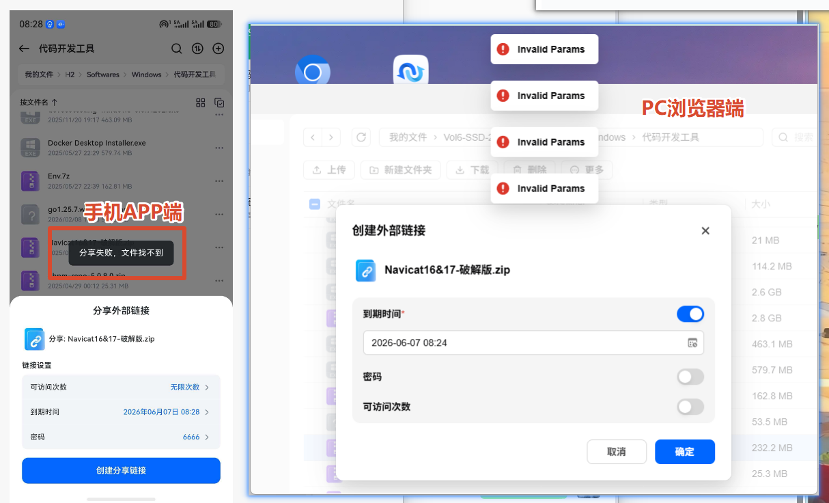This screenshot has width=829, height=503.
Task: Expand 可访问次数 option showing 无限次数
Action: tap(121, 387)
